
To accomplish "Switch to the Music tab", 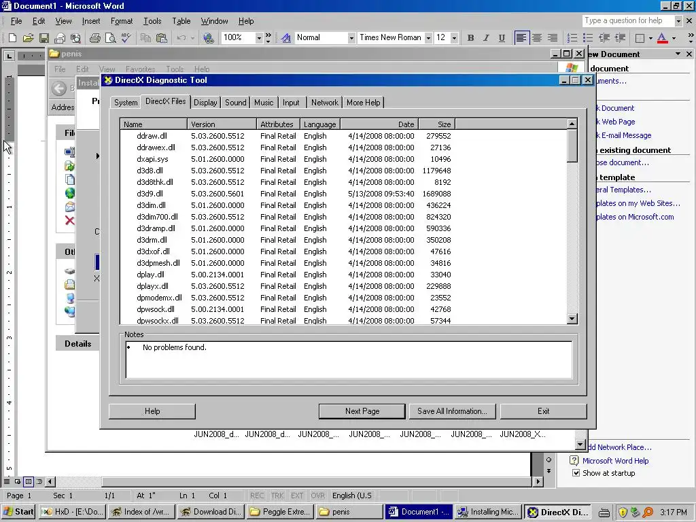I will [x=264, y=103].
